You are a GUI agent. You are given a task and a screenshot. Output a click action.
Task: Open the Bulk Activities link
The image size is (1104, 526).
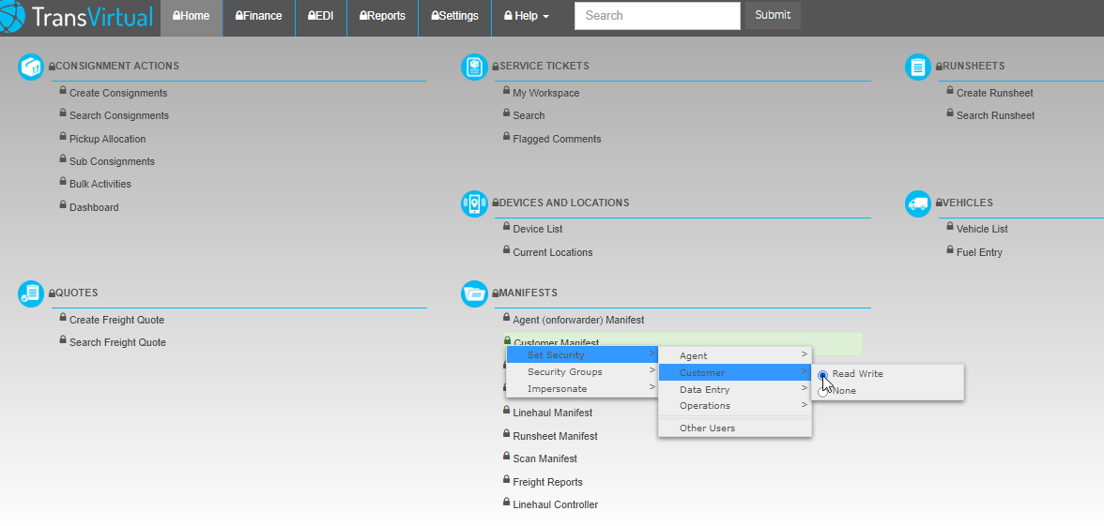tap(100, 184)
